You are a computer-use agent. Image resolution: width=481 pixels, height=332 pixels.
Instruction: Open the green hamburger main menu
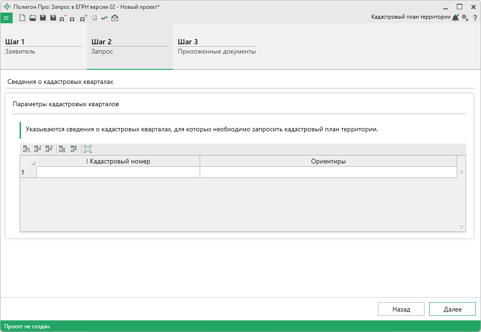6,18
